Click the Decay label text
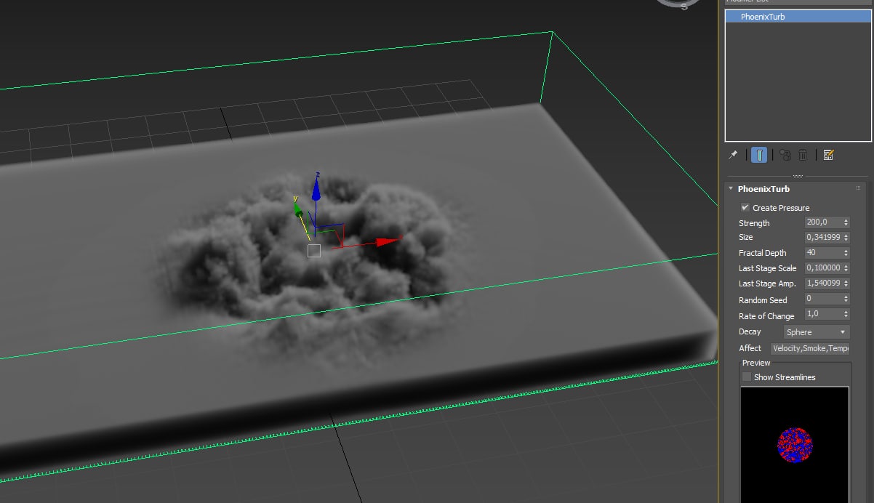The image size is (874, 503). pyautogui.click(x=750, y=331)
